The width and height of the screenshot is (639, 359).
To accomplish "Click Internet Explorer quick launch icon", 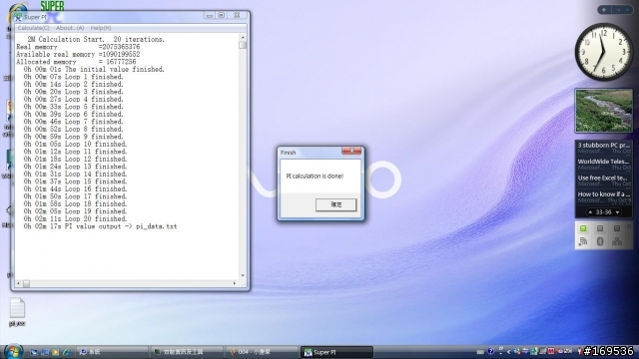I will [67, 352].
